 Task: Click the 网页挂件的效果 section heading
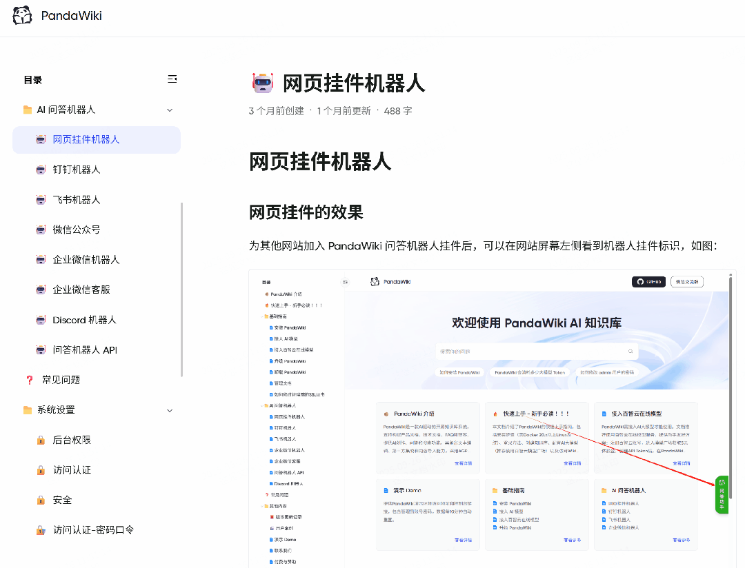306,212
